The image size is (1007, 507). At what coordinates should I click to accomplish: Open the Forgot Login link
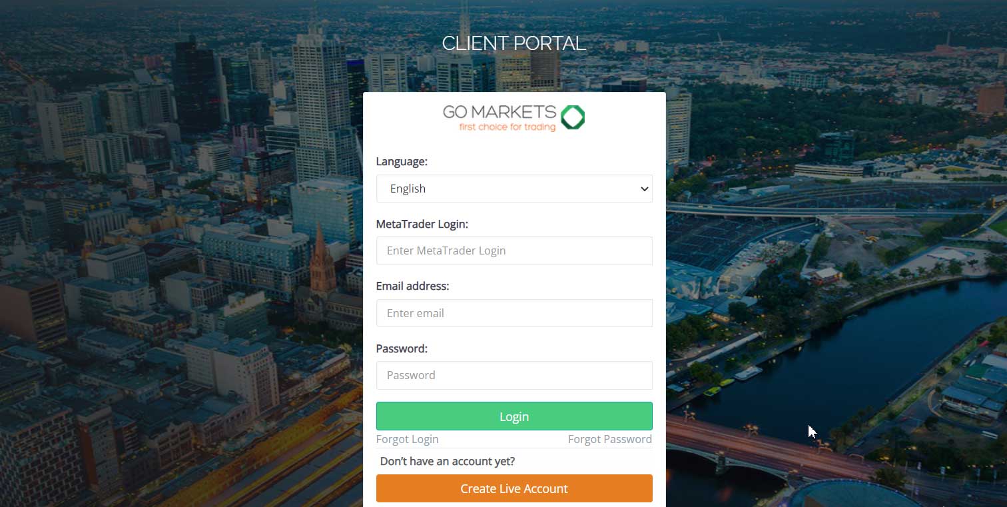pos(407,439)
